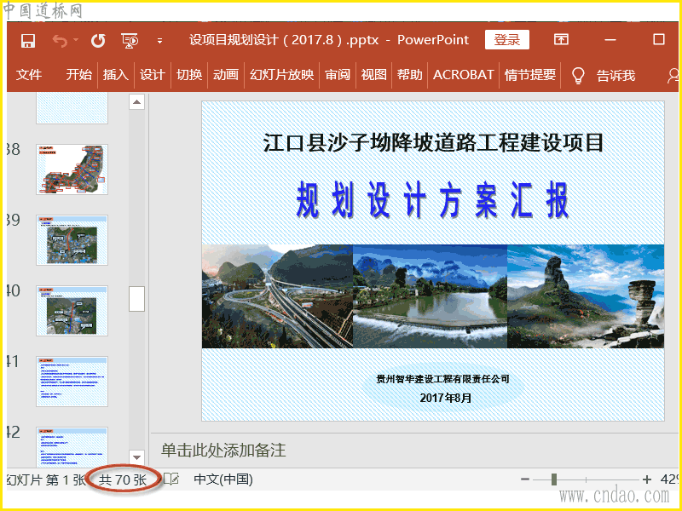The height and width of the screenshot is (511, 682).
Task: Click the notes area 单击此处添加备注
Action: tap(223, 451)
